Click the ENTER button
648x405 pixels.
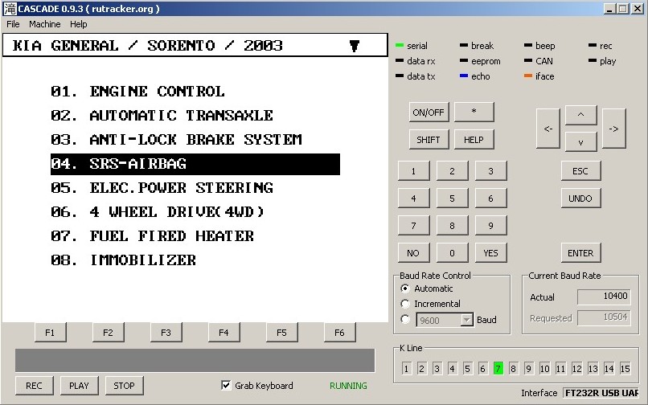click(x=580, y=253)
